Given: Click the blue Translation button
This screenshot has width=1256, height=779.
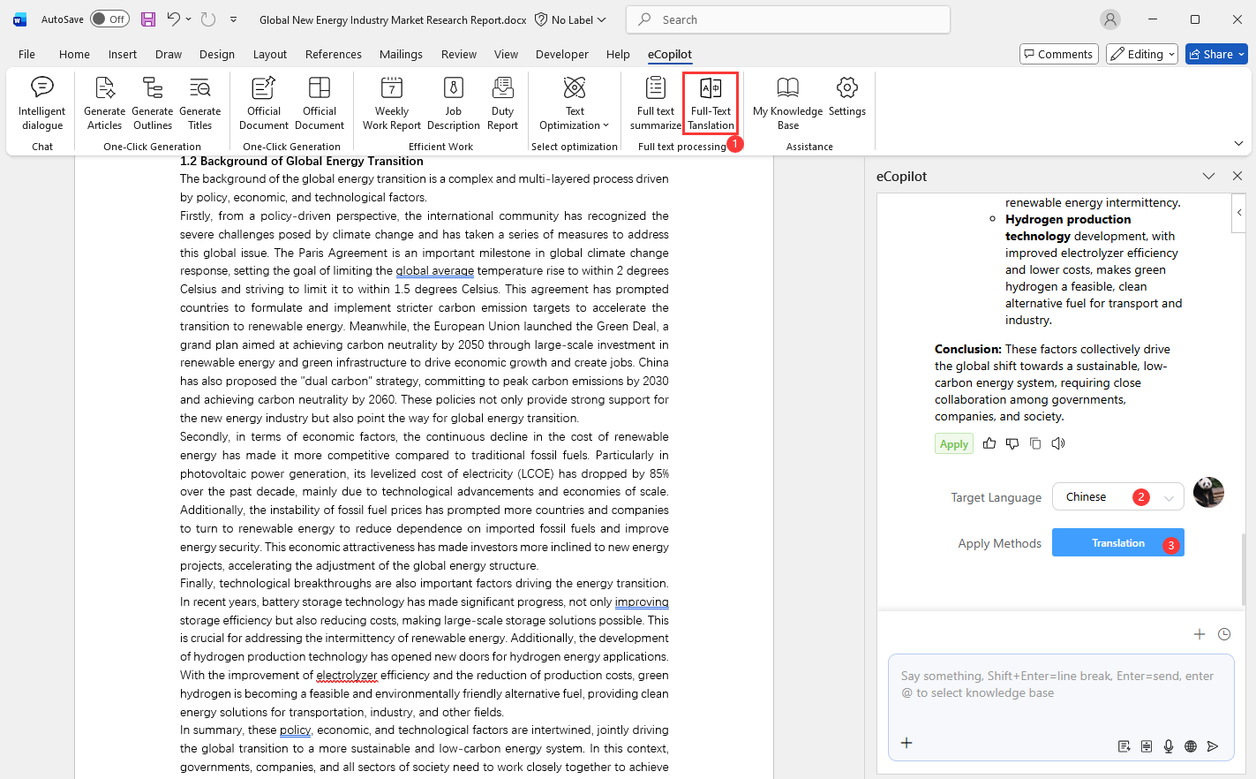Looking at the screenshot, I should pos(1117,543).
